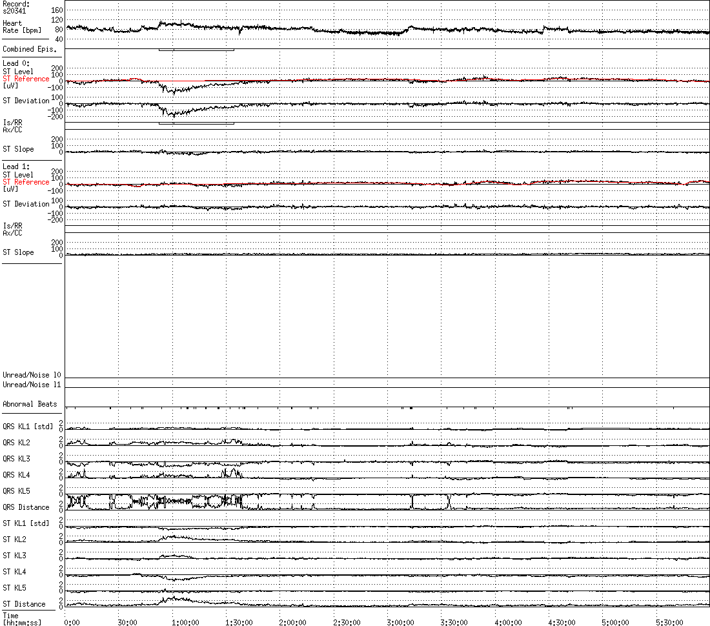Jump to the 3:00:00 time axis mark

tap(400, 622)
